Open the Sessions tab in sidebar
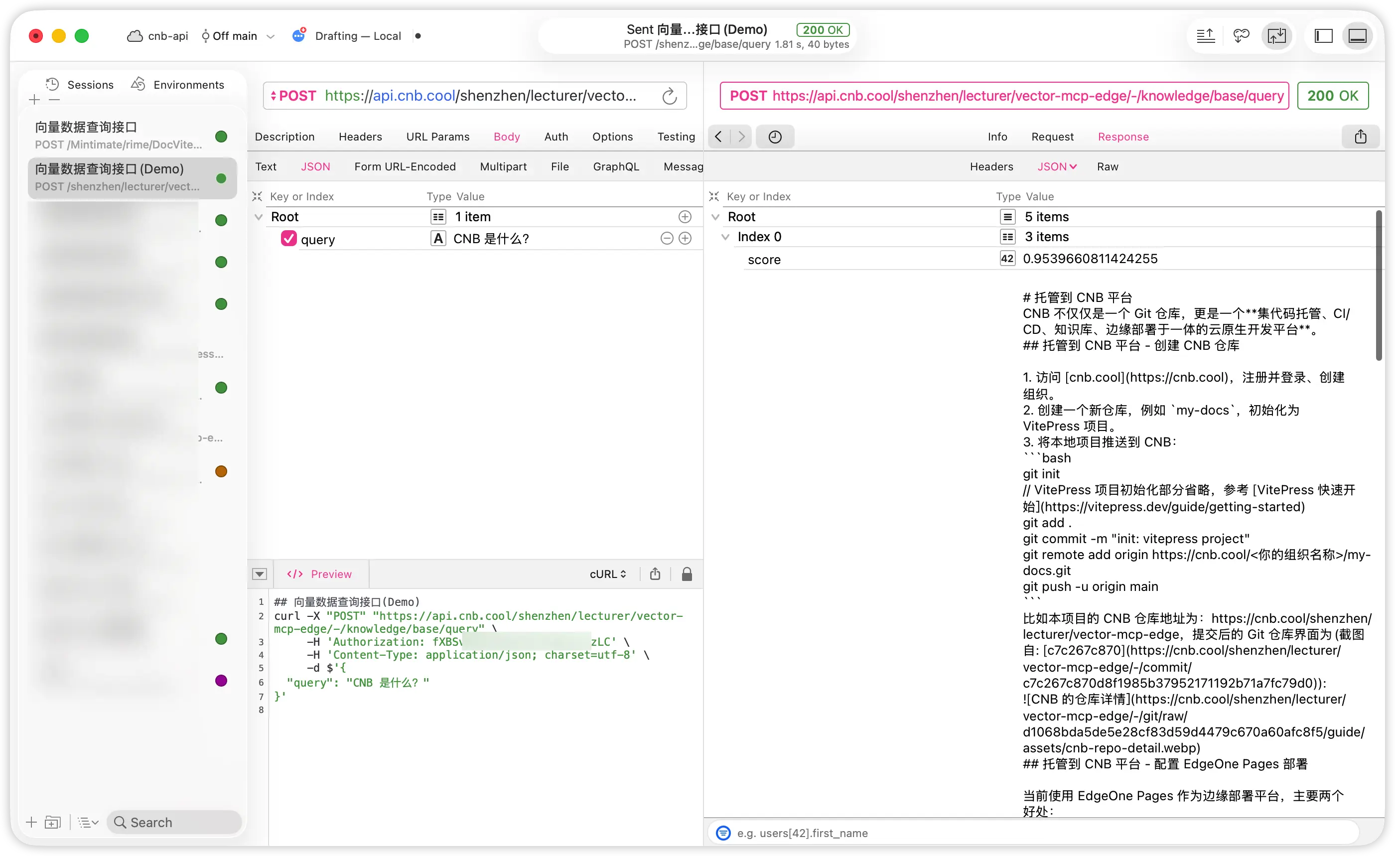Screen dimensions: 1395x856 pos(80,84)
